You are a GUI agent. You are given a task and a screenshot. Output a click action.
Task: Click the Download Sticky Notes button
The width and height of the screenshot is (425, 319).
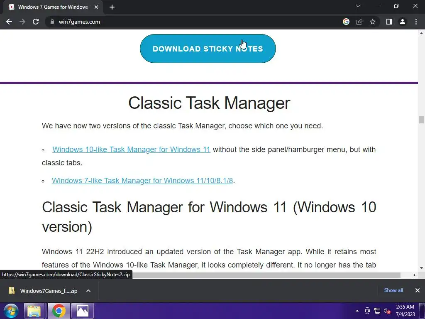[x=208, y=49]
